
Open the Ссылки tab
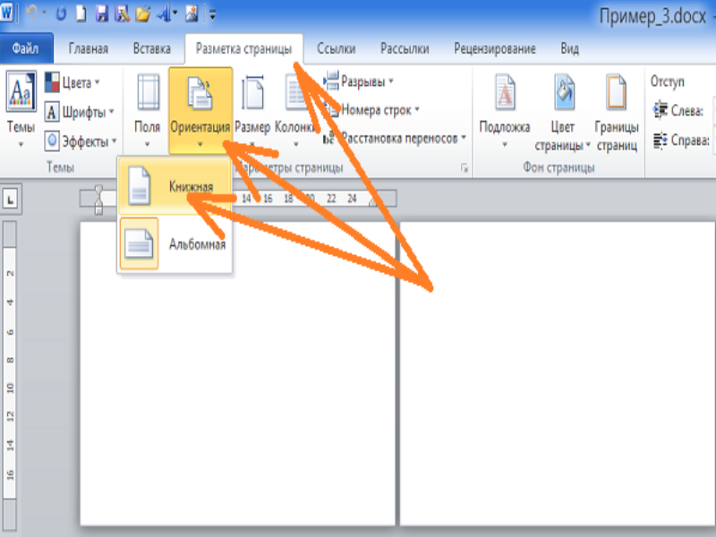[337, 48]
